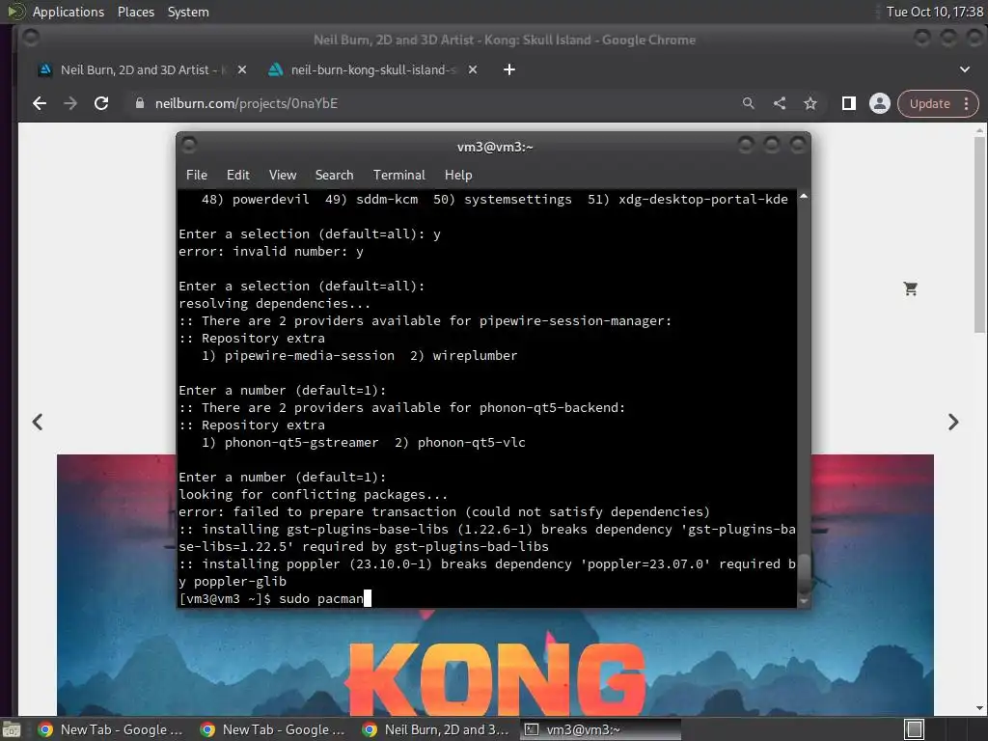The height and width of the screenshot is (741, 988).
Task: Open the shopping cart icon on page
Action: [x=911, y=288]
